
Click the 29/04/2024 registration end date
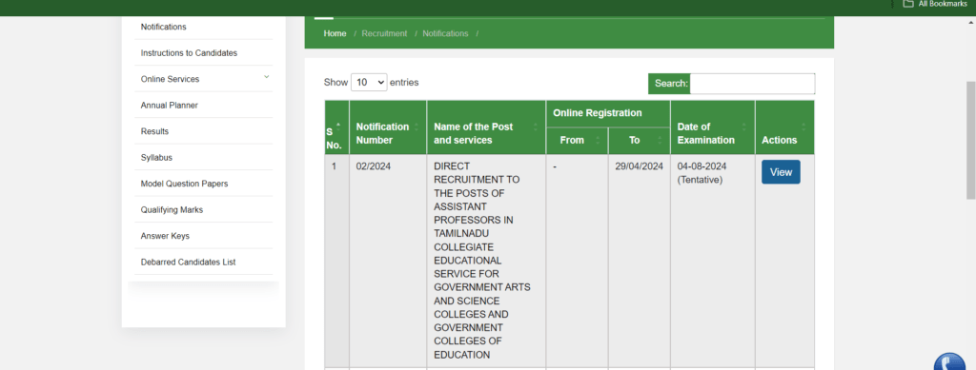[x=640, y=166]
